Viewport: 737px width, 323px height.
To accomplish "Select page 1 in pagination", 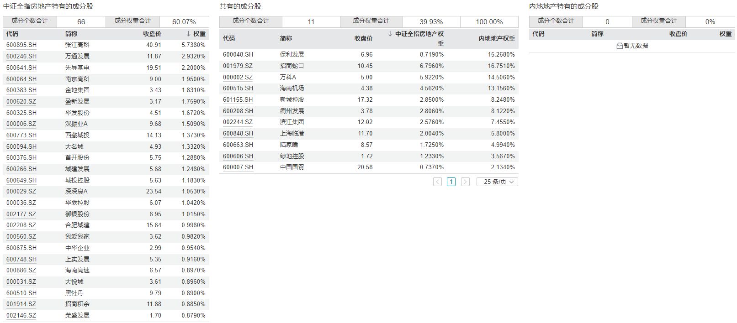I will pos(451,182).
